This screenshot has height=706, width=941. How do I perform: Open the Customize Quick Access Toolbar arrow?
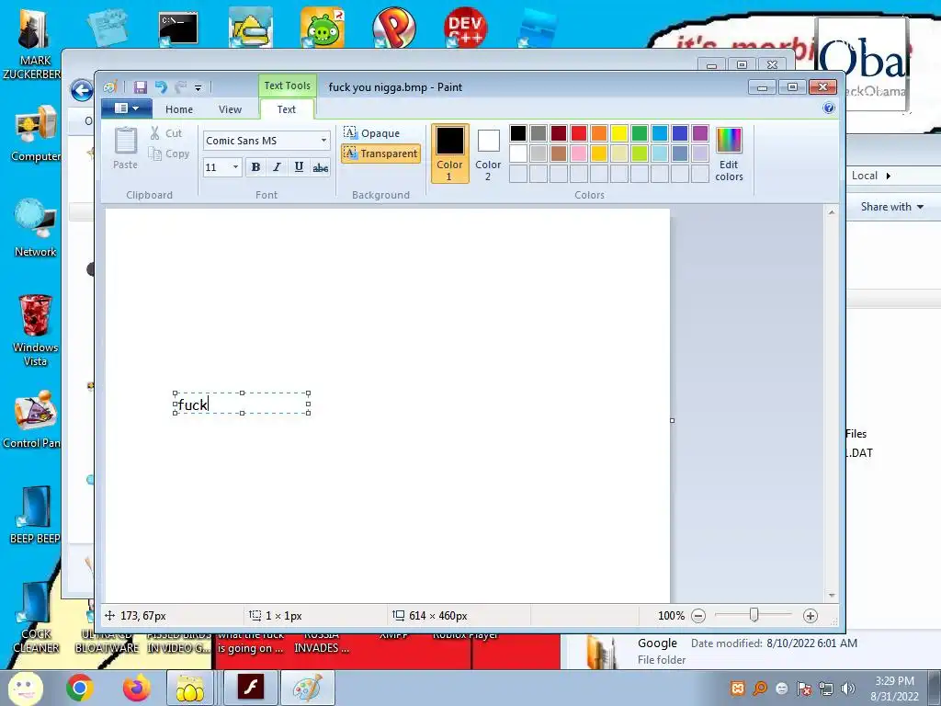(x=198, y=87)
